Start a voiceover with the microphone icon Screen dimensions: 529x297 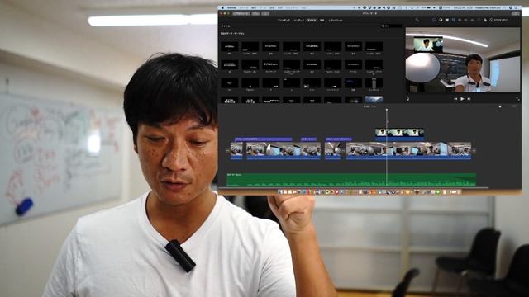point(407,99)
